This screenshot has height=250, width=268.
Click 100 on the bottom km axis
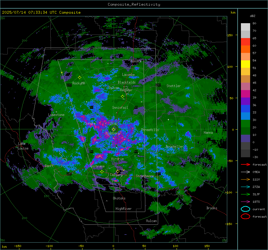tap(175, 246)
